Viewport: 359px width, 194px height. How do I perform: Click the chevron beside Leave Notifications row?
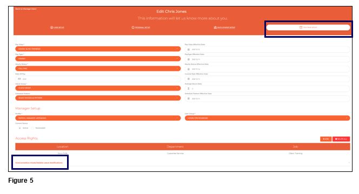pyautogui.click(x=349, y=163)
